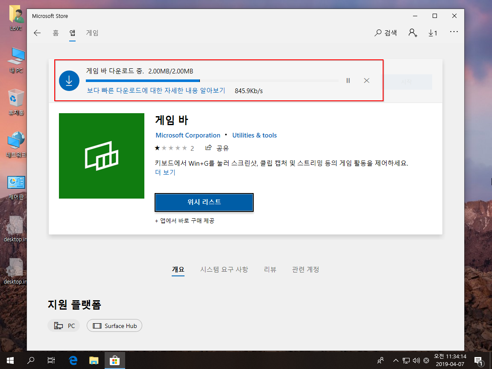Open the 관련 계정 tab
This screenshot has width=492, height=369.
pyautogui.click(x=306, y=269)
